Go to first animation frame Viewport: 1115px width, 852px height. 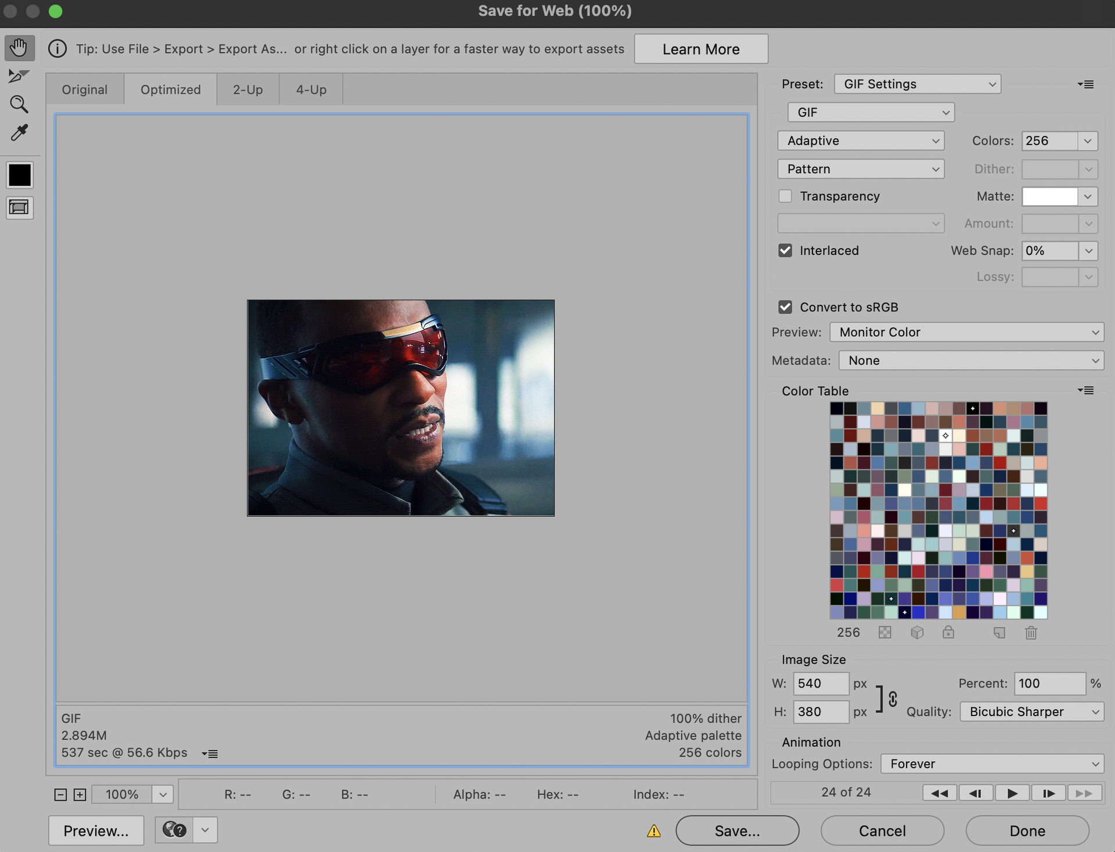(940, 793)
